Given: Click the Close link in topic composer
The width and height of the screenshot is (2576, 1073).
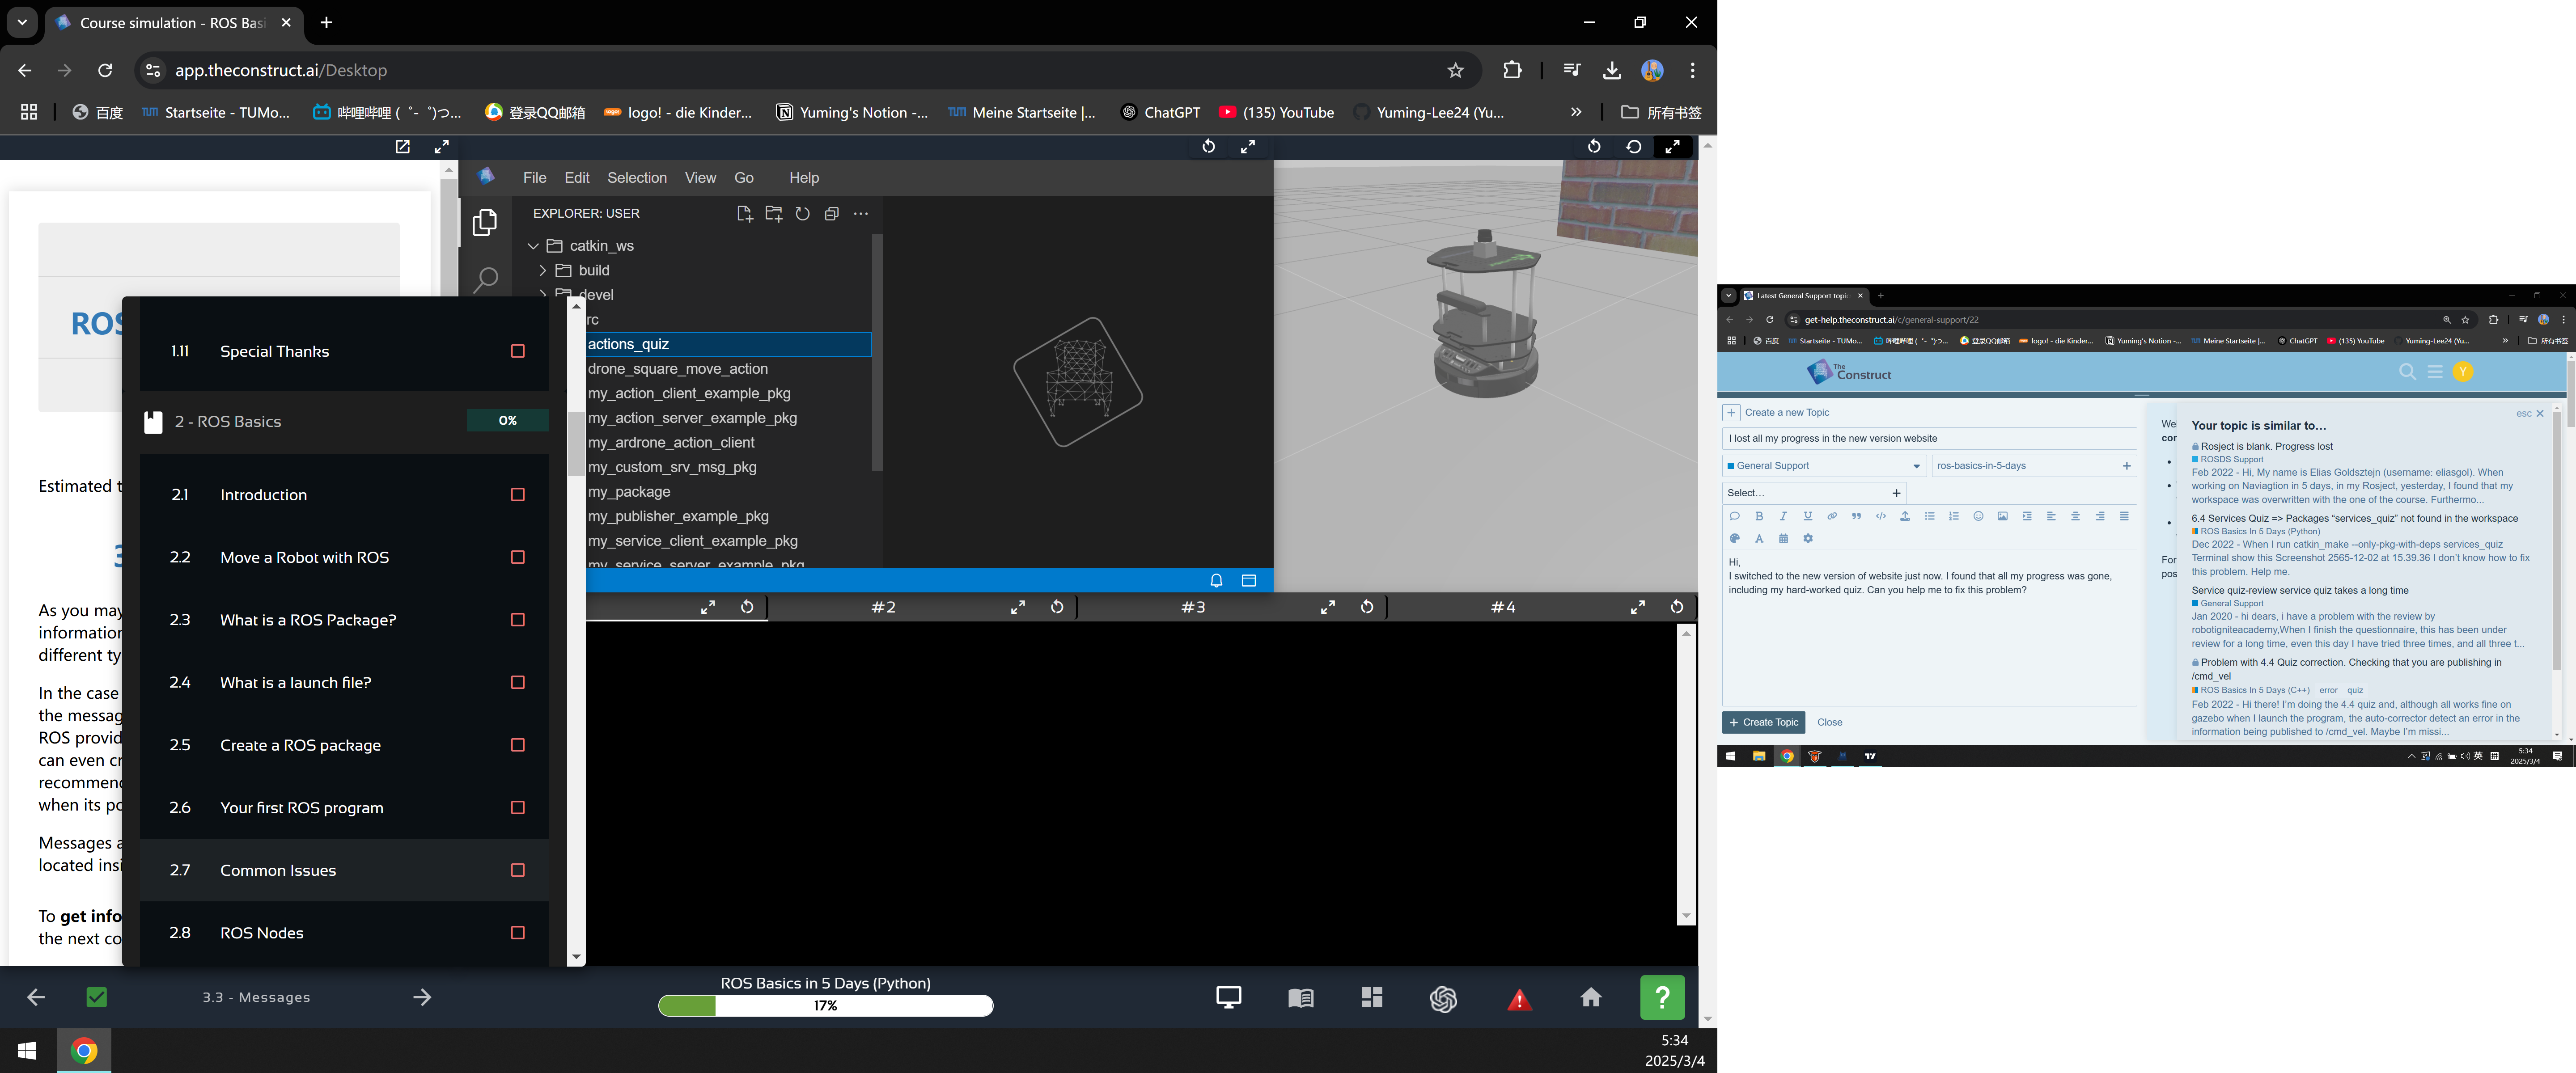Looking at the screenshot, I should pos(1829,722).
